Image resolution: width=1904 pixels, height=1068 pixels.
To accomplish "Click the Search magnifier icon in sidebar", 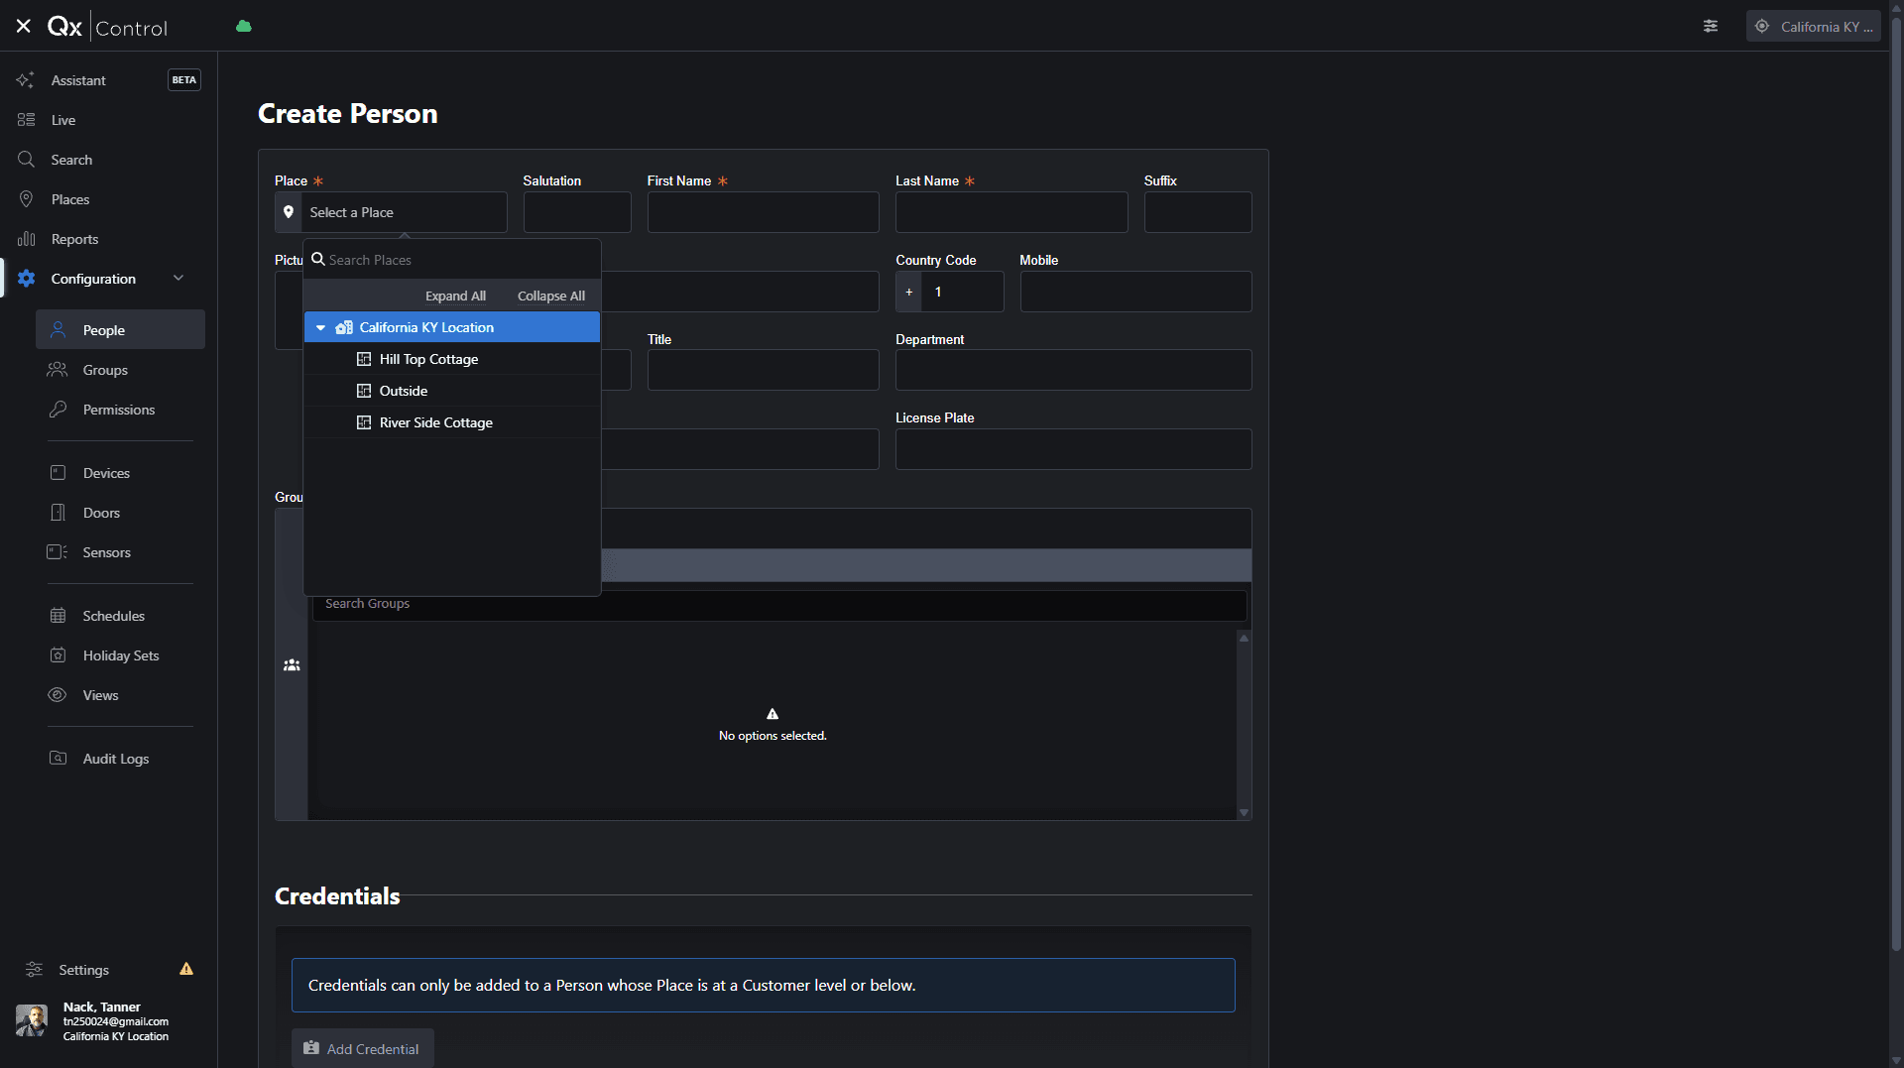I will coord(26,160).
